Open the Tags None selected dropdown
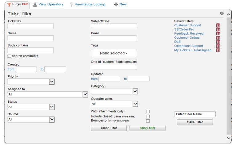The height and width of the screenshot is (145, 232). [114, 53]
